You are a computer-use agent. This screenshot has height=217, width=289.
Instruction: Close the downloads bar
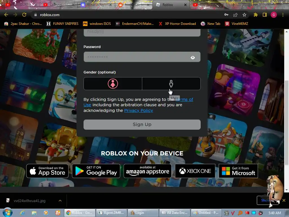point(284,200)
